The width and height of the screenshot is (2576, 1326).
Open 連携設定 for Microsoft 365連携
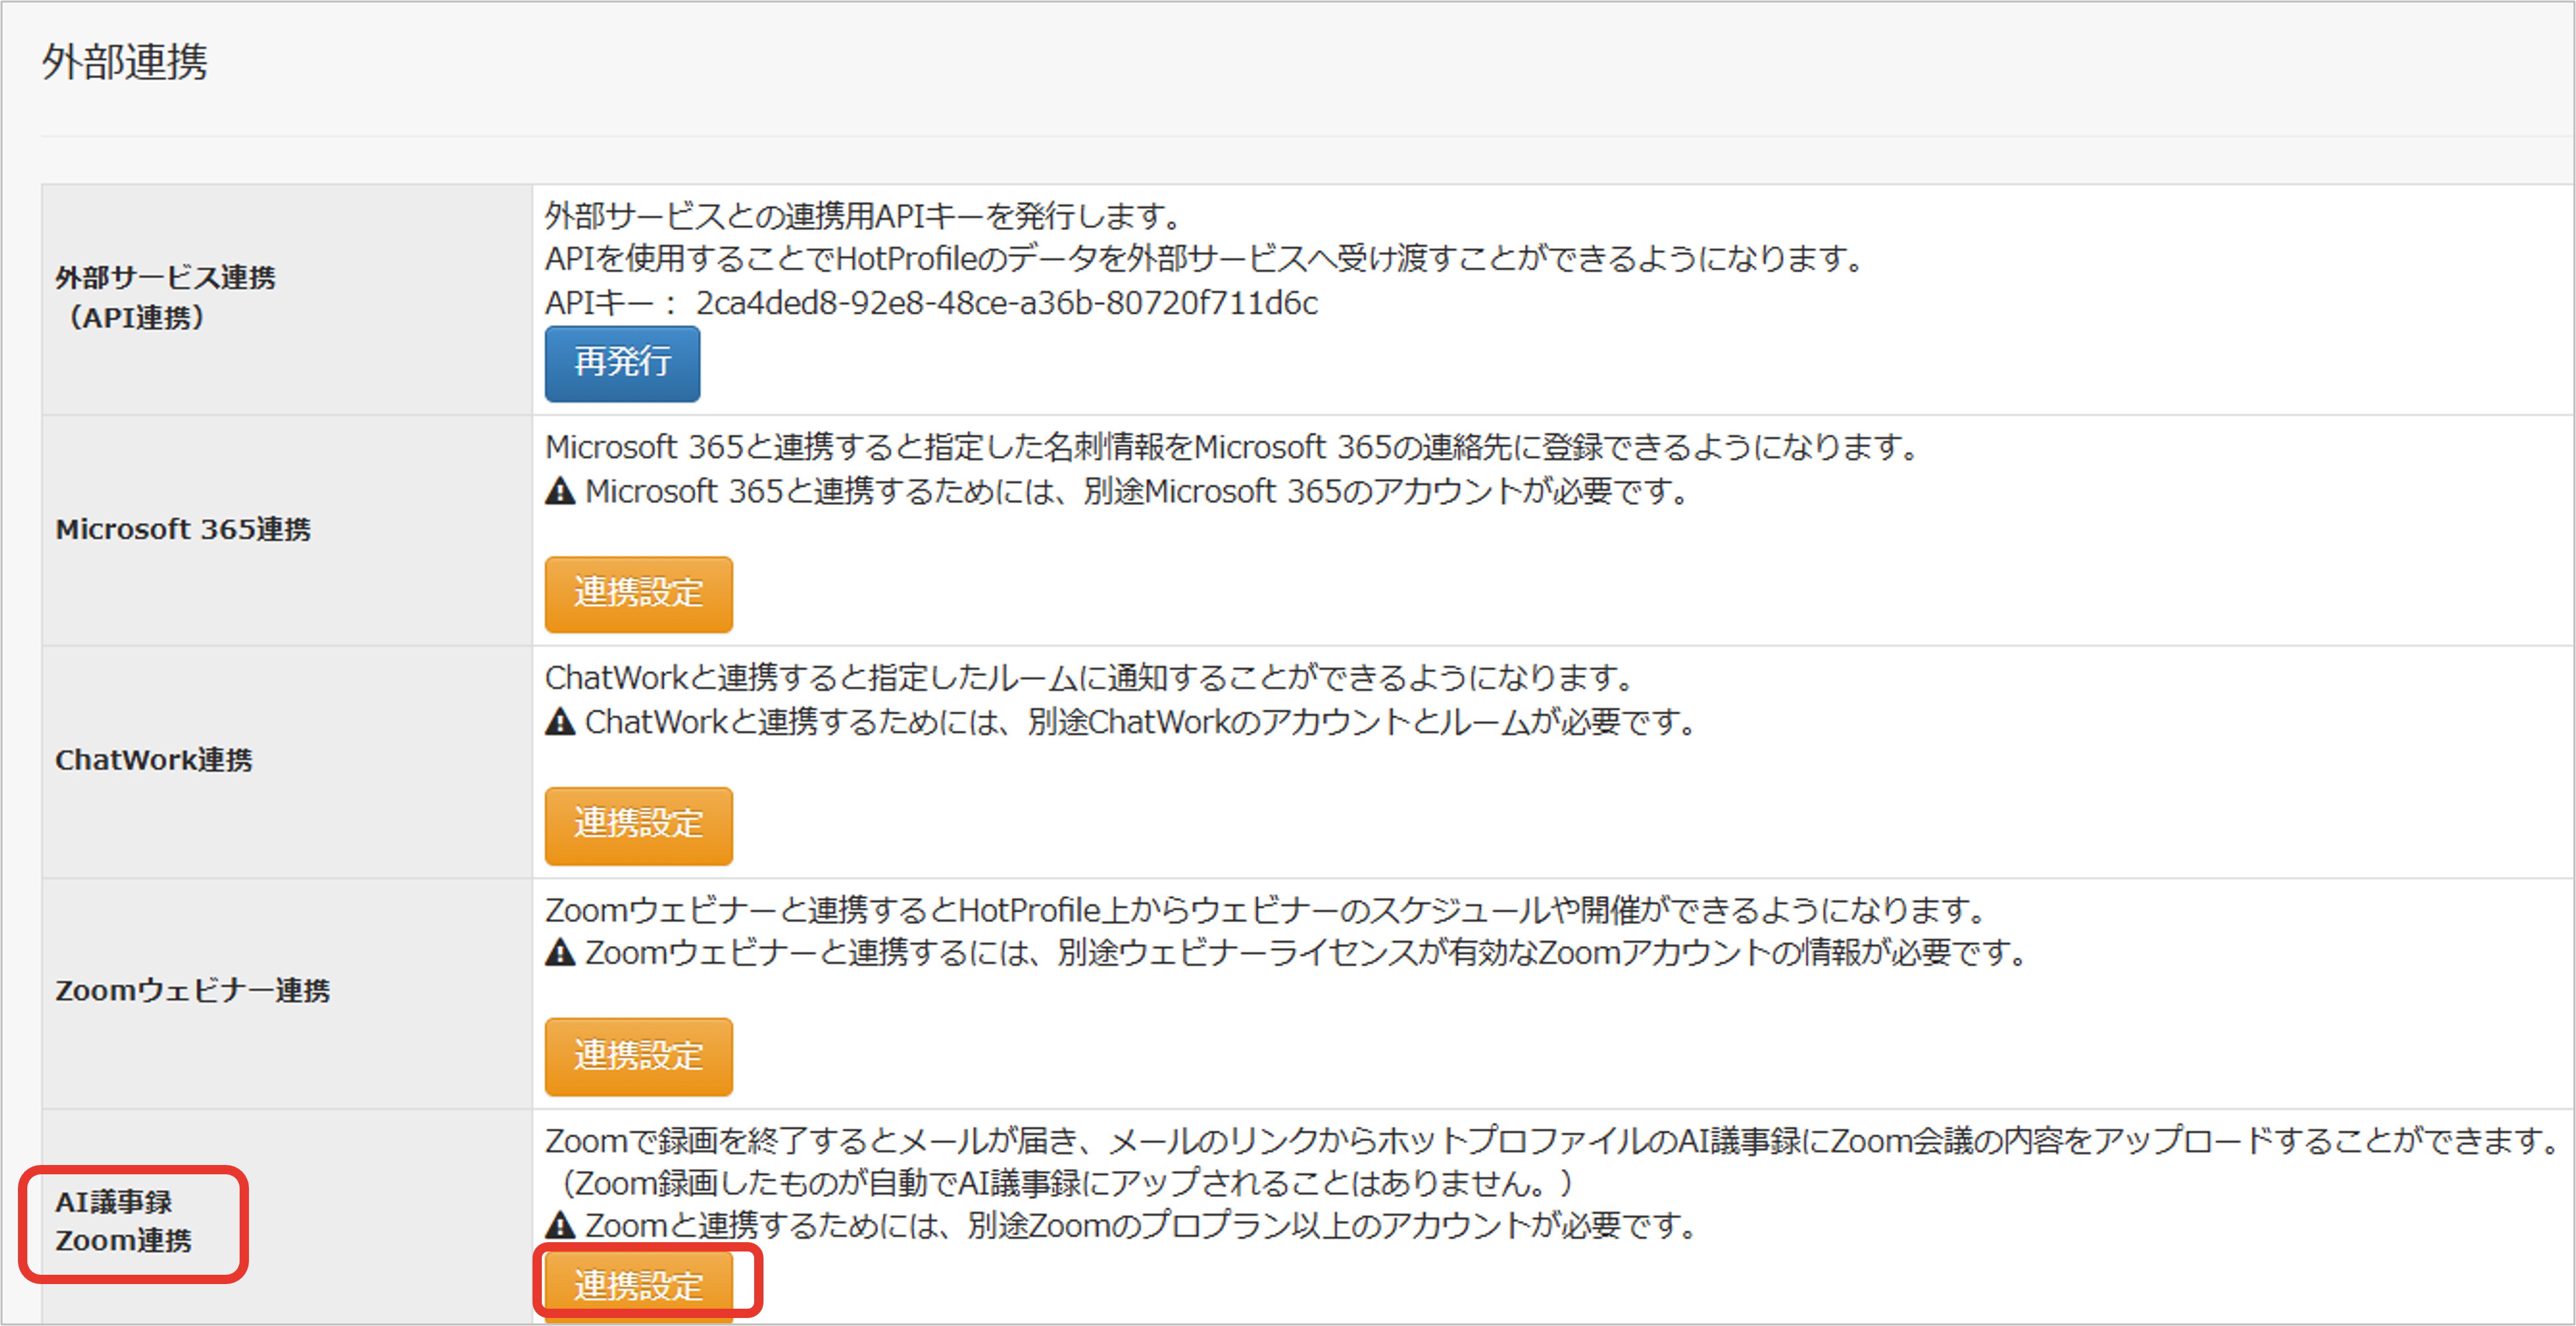(x=638, y=595)
